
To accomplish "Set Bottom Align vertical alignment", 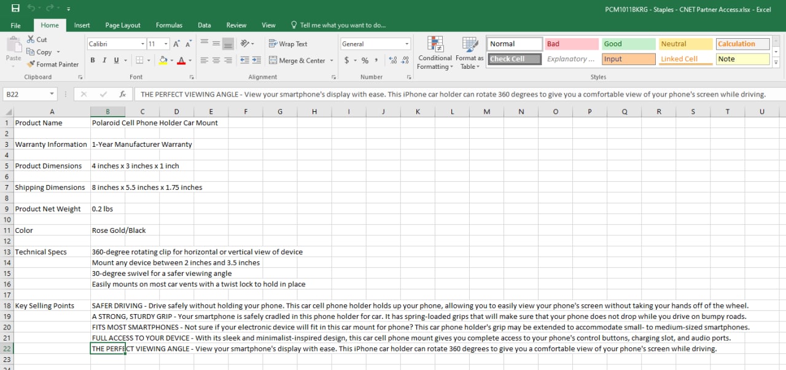I will pyautogui.click(x=228, y=44).
